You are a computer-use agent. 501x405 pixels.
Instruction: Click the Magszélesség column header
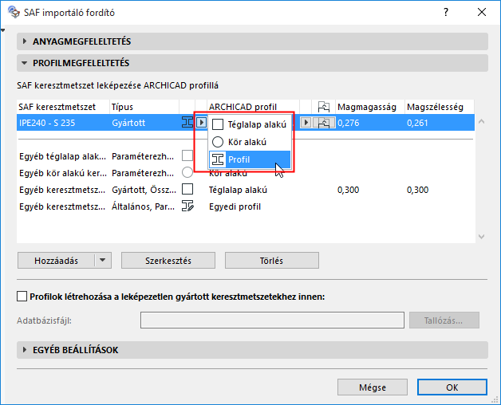point(440,107)
